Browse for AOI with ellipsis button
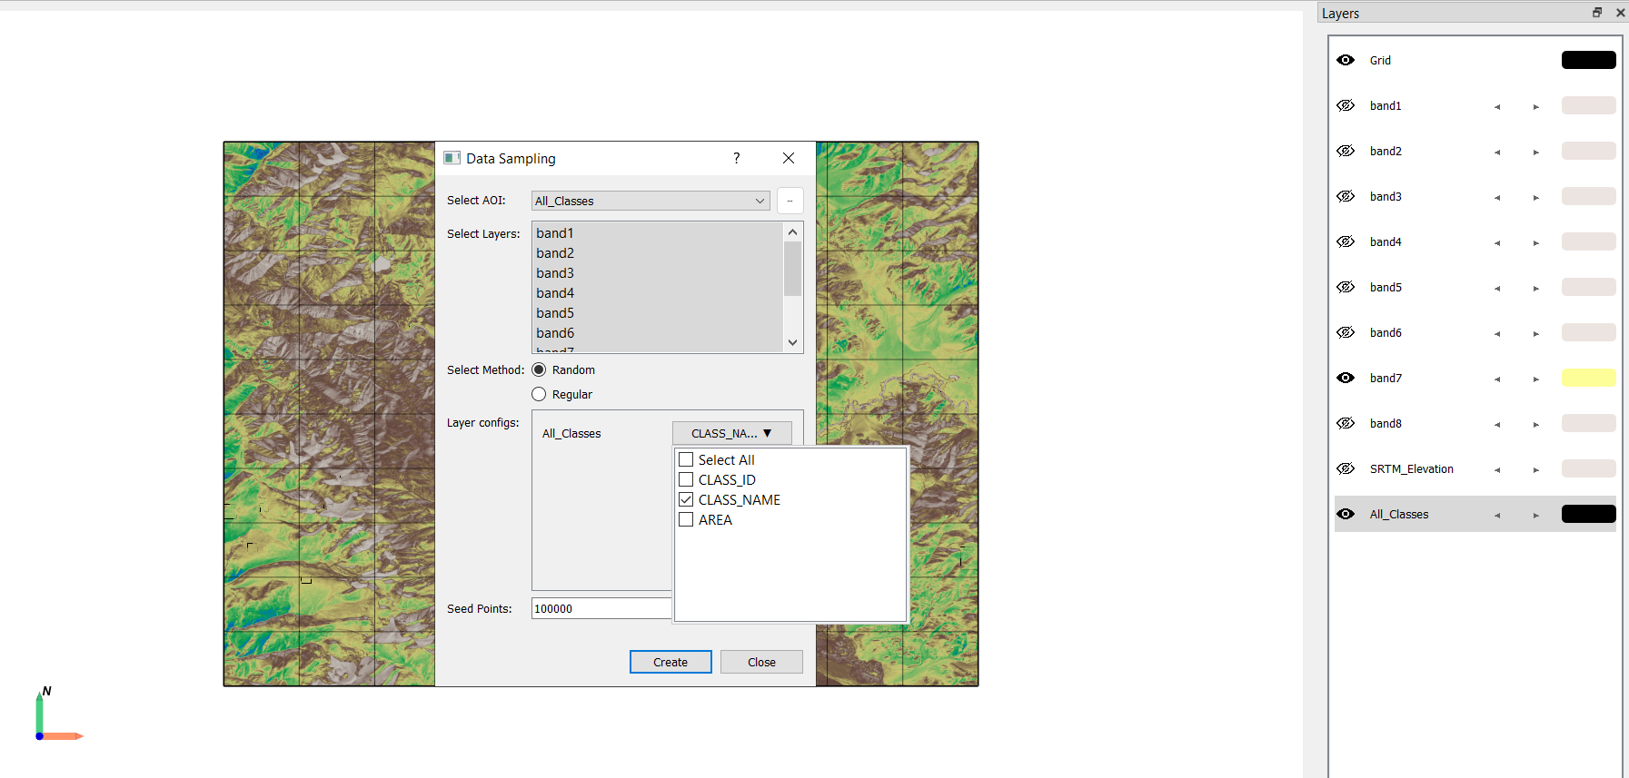This screenshot has height=778, width=1629. [790, 201]
